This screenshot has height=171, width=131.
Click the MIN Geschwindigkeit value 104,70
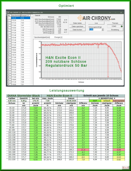pos(59,23)
